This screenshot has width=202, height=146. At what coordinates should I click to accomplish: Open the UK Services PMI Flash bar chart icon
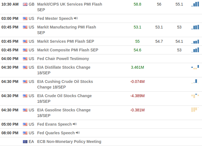(x=195, y=4)
